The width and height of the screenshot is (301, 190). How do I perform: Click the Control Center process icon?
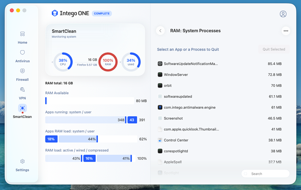pos(160,140)
